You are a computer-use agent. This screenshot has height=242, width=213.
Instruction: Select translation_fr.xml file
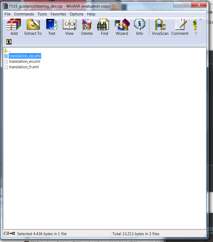(21, 67)
